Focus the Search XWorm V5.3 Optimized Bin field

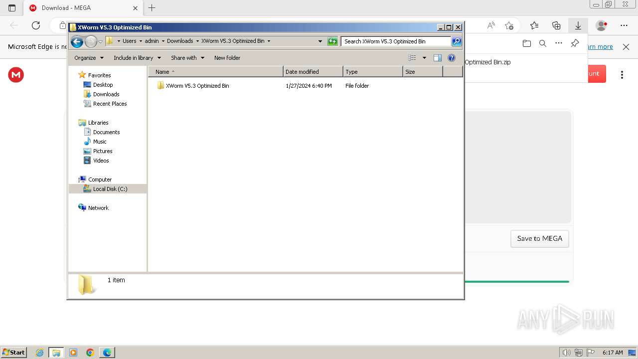tap(396, 41)
